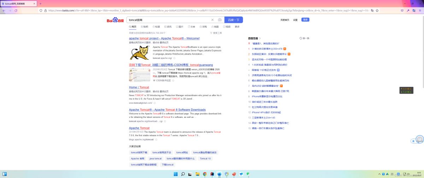Click the 百度一下 search button
The image size is (424, 178).
[234, 20]
